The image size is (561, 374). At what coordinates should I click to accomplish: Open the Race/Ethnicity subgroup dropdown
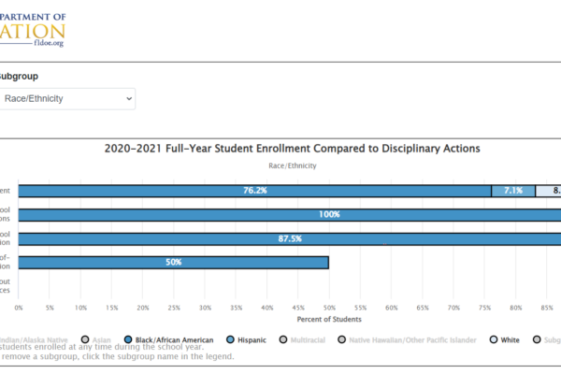[67, 99]
